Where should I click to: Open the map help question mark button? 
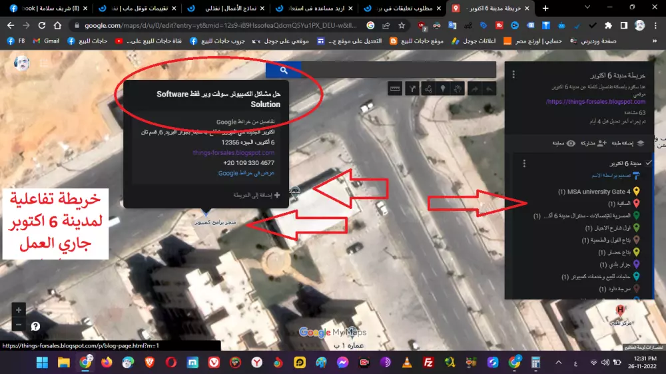click(35, 326)
